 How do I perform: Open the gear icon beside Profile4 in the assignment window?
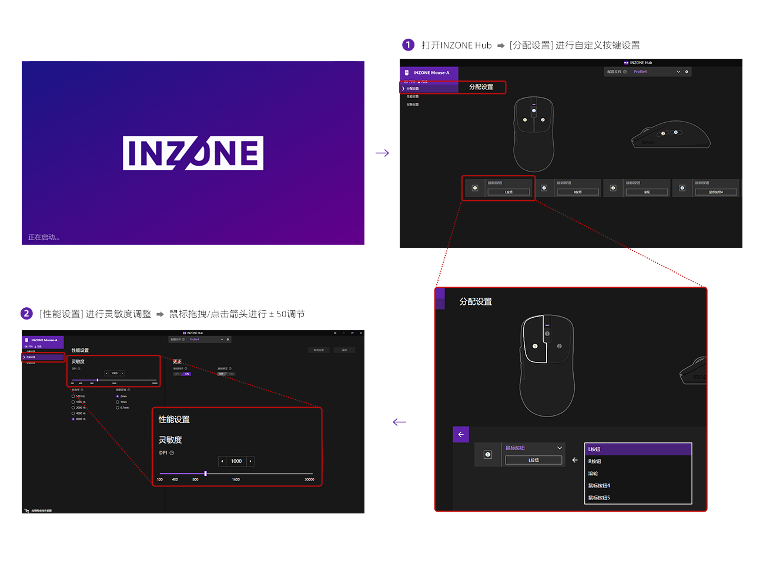click(687, 72)
